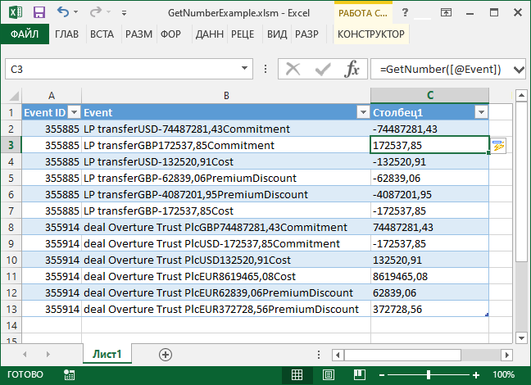Click the horizontal scrollbar thumb
Screen dimensions: 531x385
pos(402,355)
